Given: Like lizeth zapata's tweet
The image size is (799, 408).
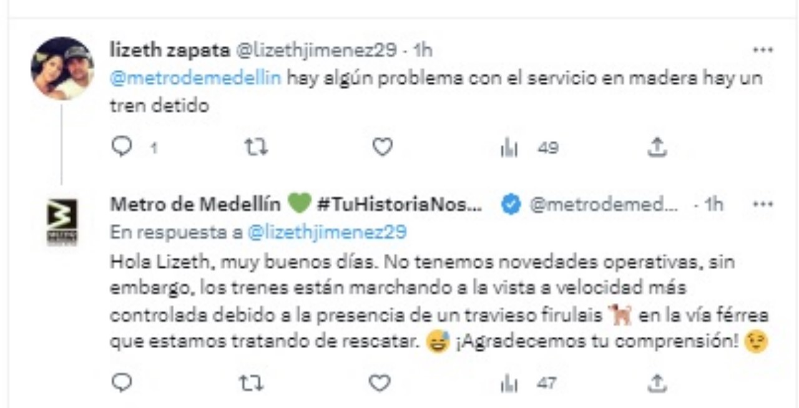Looking at the screenshot, I should coord(382,147).
